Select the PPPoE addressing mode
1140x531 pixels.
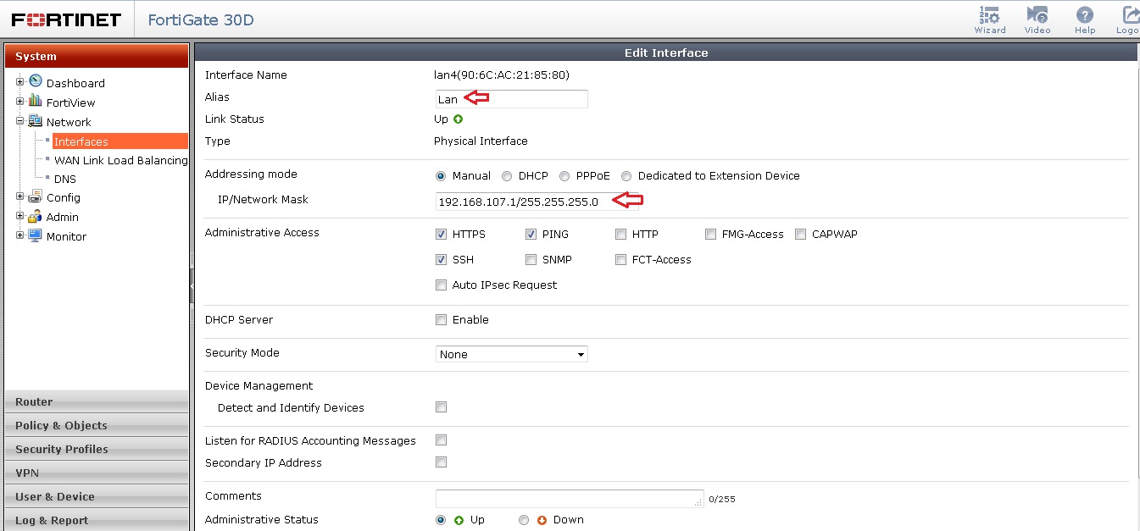tap(564, 175)
